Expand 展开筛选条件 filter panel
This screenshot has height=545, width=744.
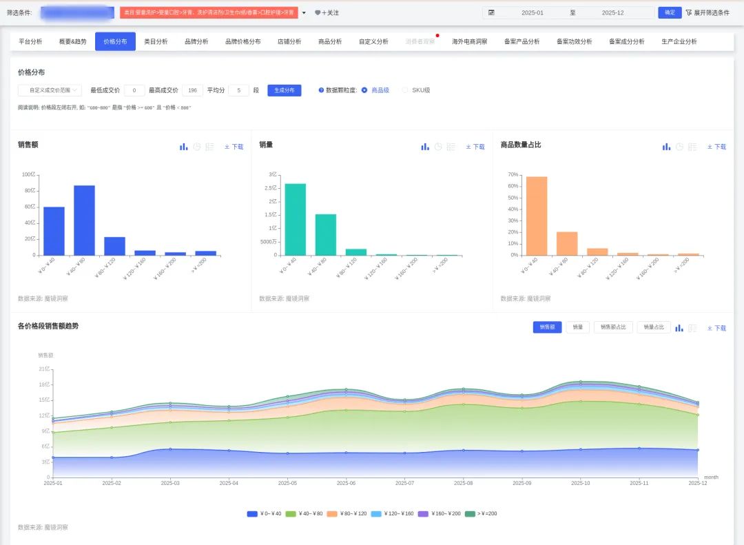tap(707, 13)
